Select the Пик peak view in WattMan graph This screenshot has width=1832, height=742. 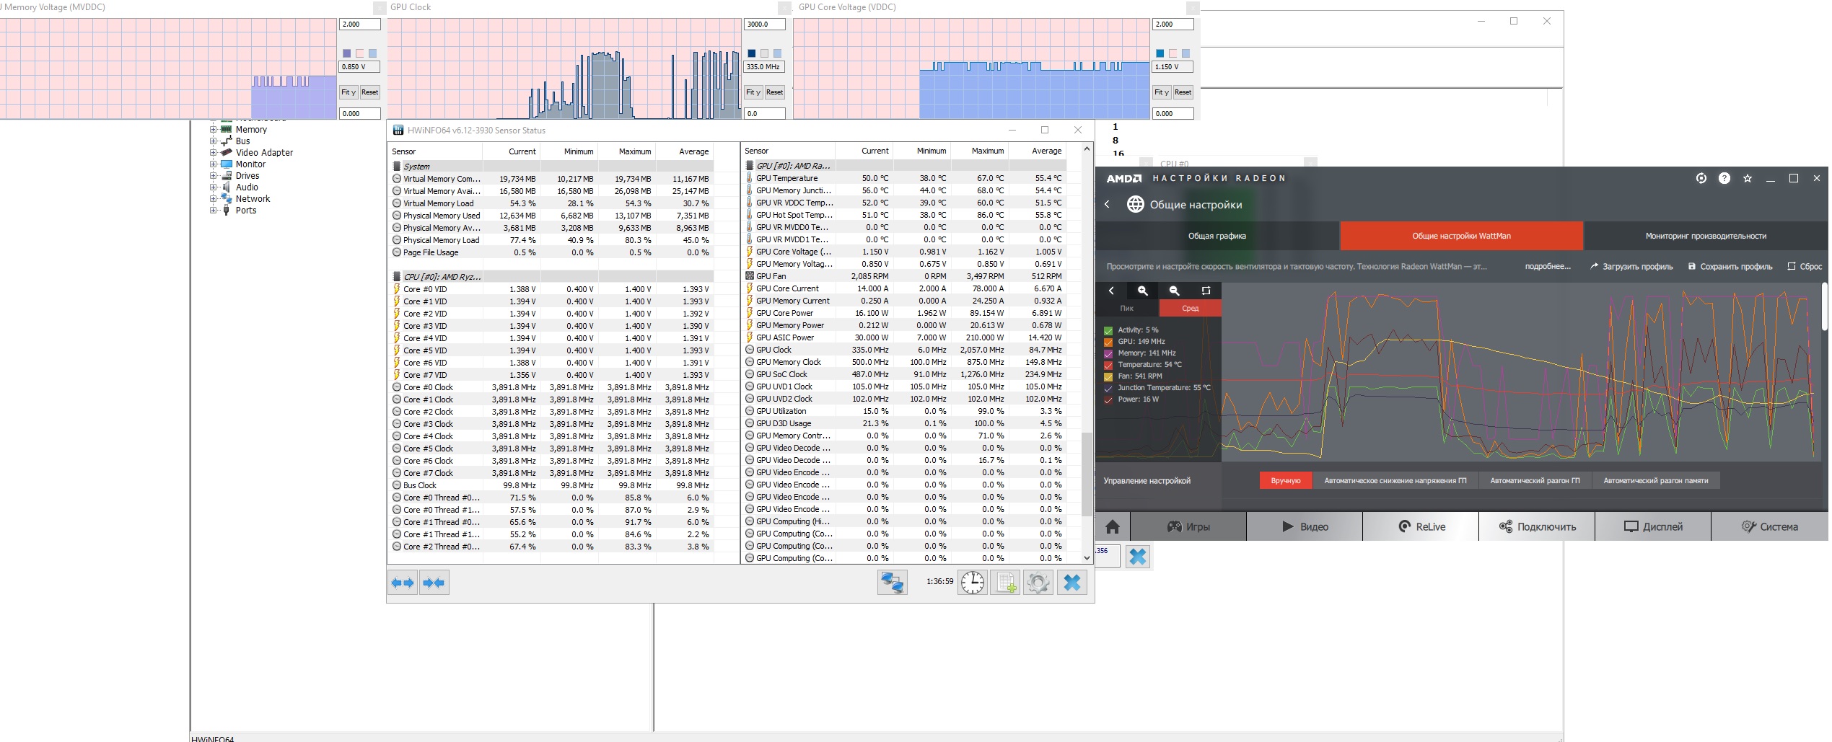1127,309
